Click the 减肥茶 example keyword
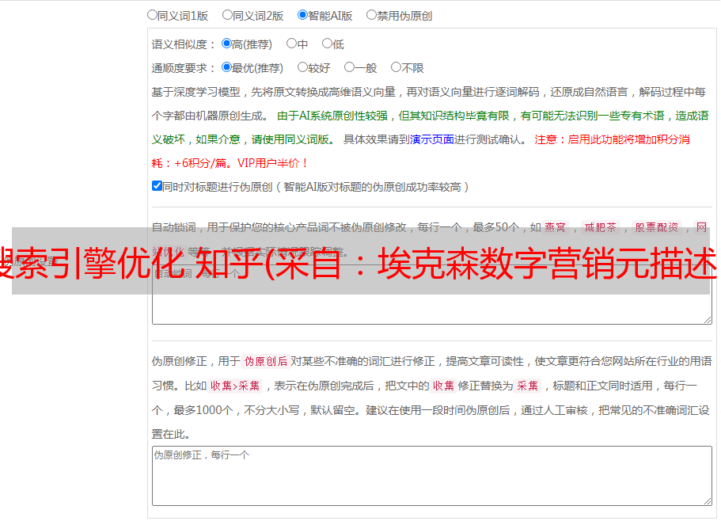Viewport: 721px width, 521px height. pos(600,227)
